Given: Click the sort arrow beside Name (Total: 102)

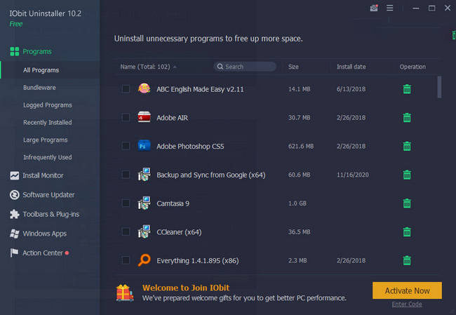Looking at the screenshot, I should tap(175, 67).
